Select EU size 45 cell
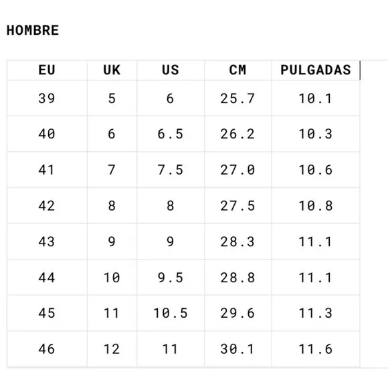 coord(47,313)
